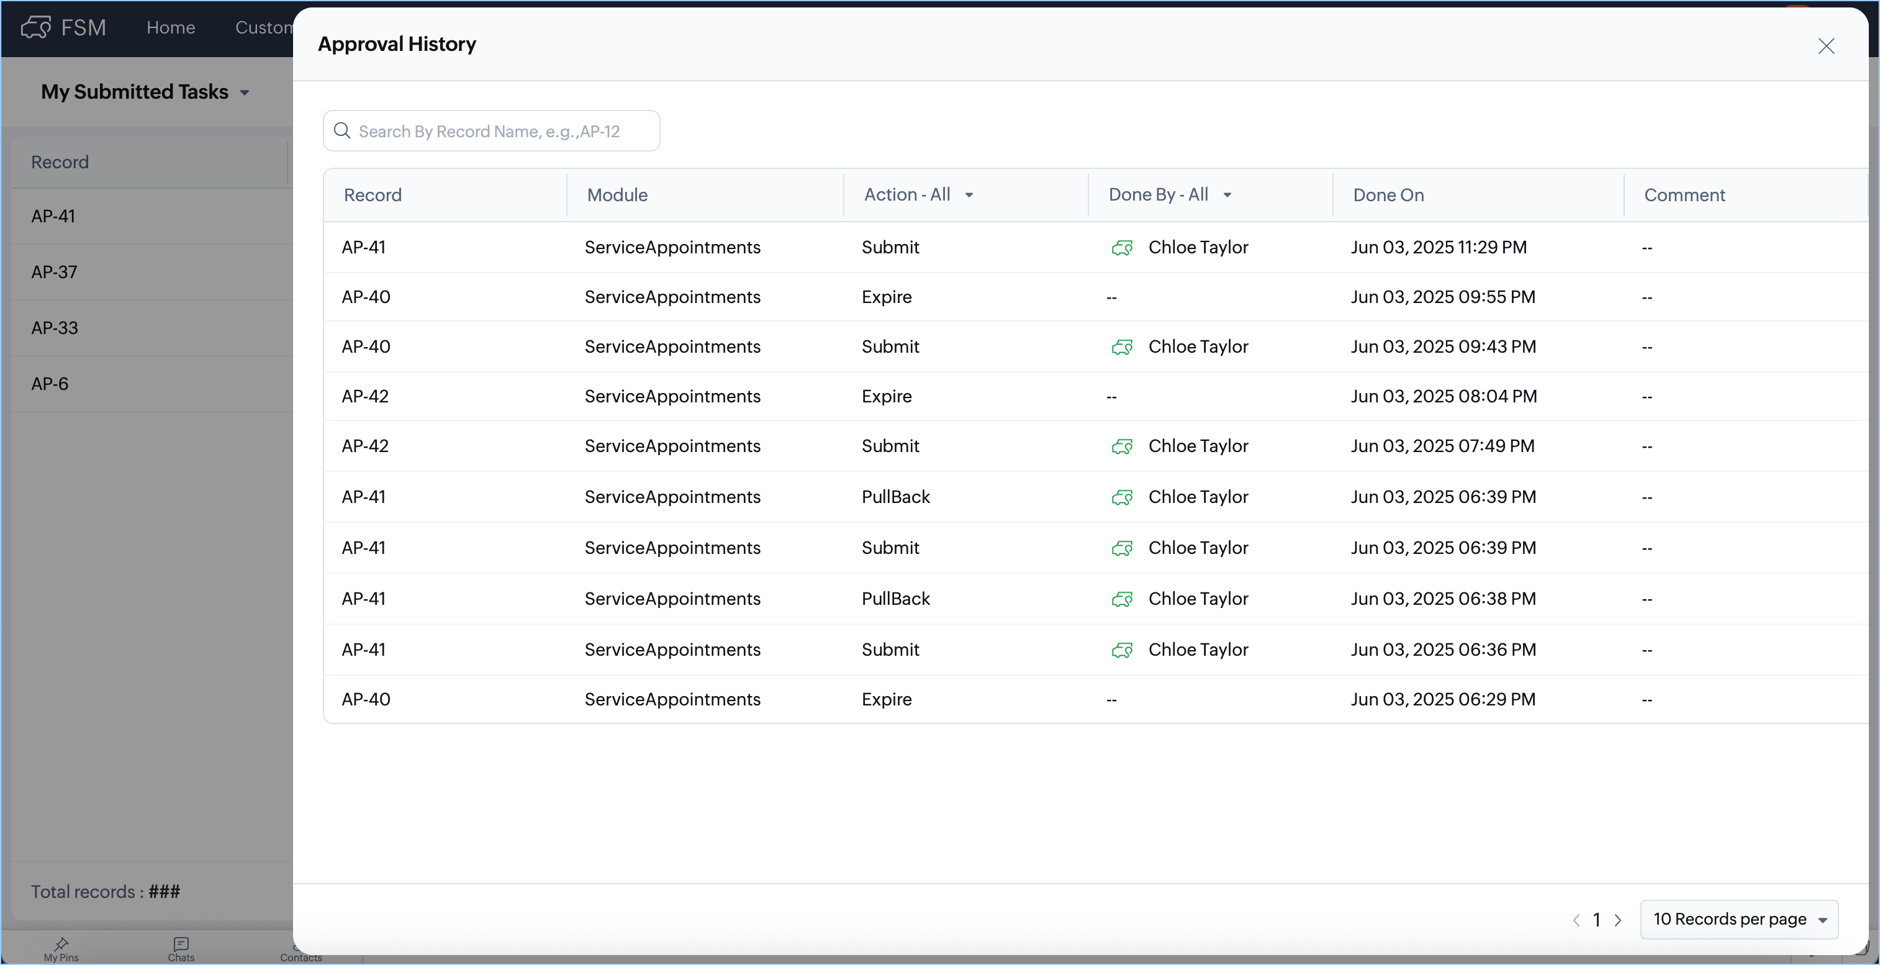Open the Customers menu tab
Image resolution: width=1880 pixels, height=965 pixels.
click(263, 28)
